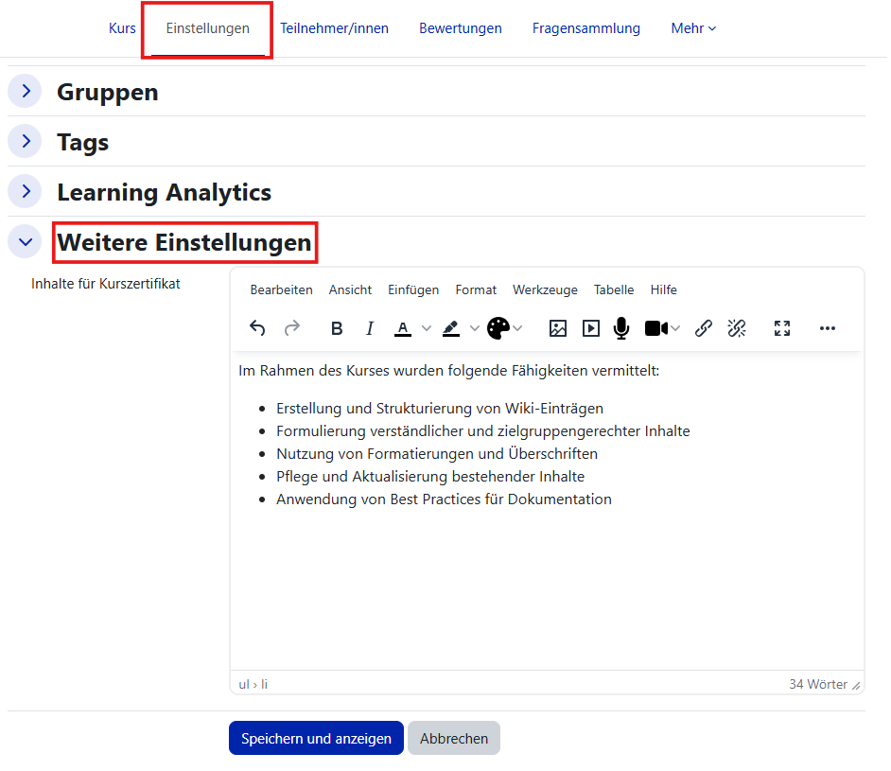
Task: Remove link with the unlink icon
Action: pos(737,328)
